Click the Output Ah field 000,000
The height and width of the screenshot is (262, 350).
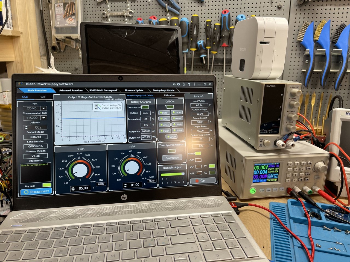pyautogui.click(x=146, y=131)
